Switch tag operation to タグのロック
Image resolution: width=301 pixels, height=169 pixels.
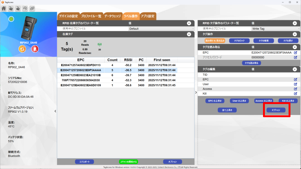(x=239, y=41)
